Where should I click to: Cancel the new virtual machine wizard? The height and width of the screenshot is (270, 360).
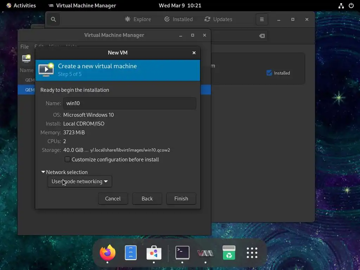click(x=113, y=199)
